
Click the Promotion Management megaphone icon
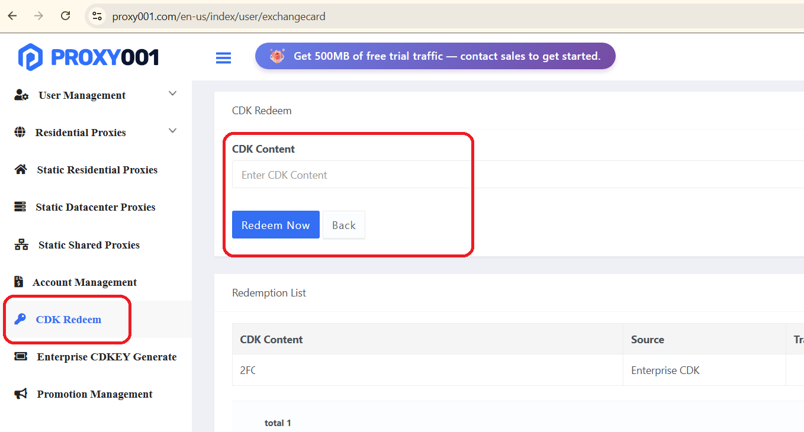point(21,394)
